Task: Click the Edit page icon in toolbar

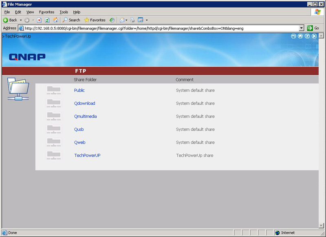Action: 141,20
